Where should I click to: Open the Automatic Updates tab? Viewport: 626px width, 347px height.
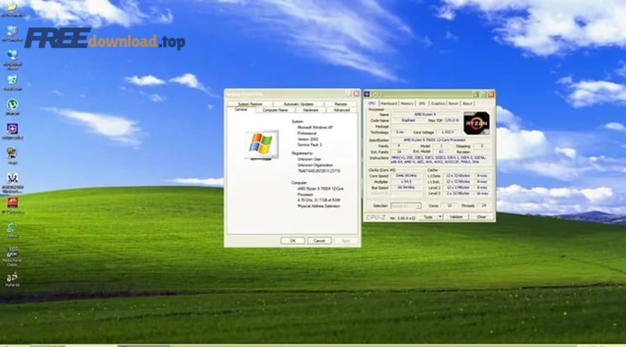pos(298,104)
